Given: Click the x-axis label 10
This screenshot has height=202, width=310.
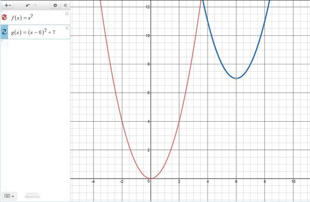Looking at the screenshot, I should tap(293, 182).
